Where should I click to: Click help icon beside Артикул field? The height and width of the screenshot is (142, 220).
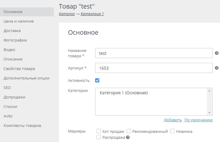(217, 68)
